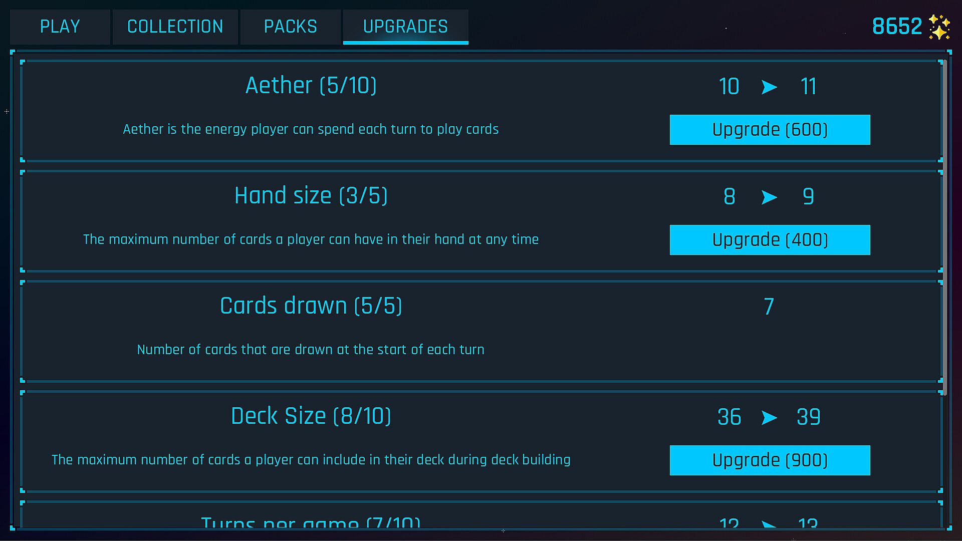This screenshot has width=962, height=541.
Task: Click the partially visible Turns per game title
Action: 311,522
